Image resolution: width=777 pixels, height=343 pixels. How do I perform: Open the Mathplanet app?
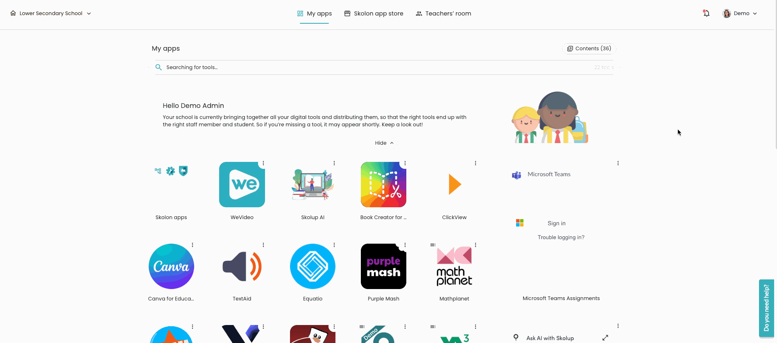pyautogui.click(x=454, y=267)
